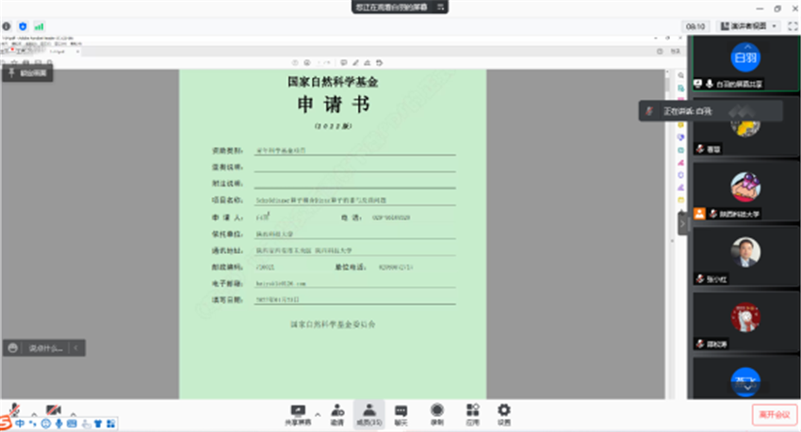801x432 pixels.
Task: Open the 应用 apps icon
Action: click(x=471, y=412)
